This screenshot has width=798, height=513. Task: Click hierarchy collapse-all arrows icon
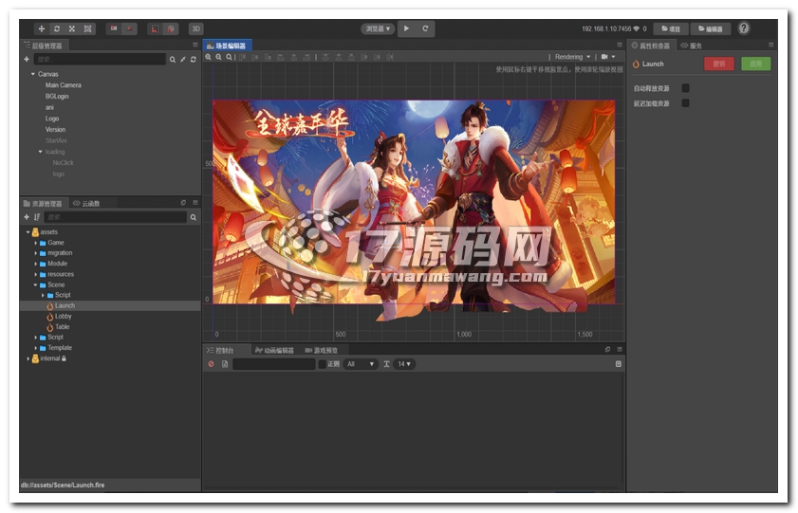click(x=183, y=60)
